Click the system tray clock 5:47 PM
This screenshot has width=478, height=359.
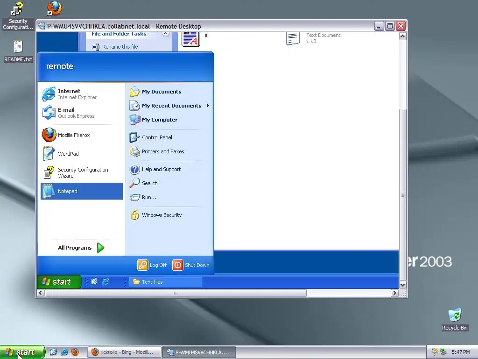coord(461,352)
